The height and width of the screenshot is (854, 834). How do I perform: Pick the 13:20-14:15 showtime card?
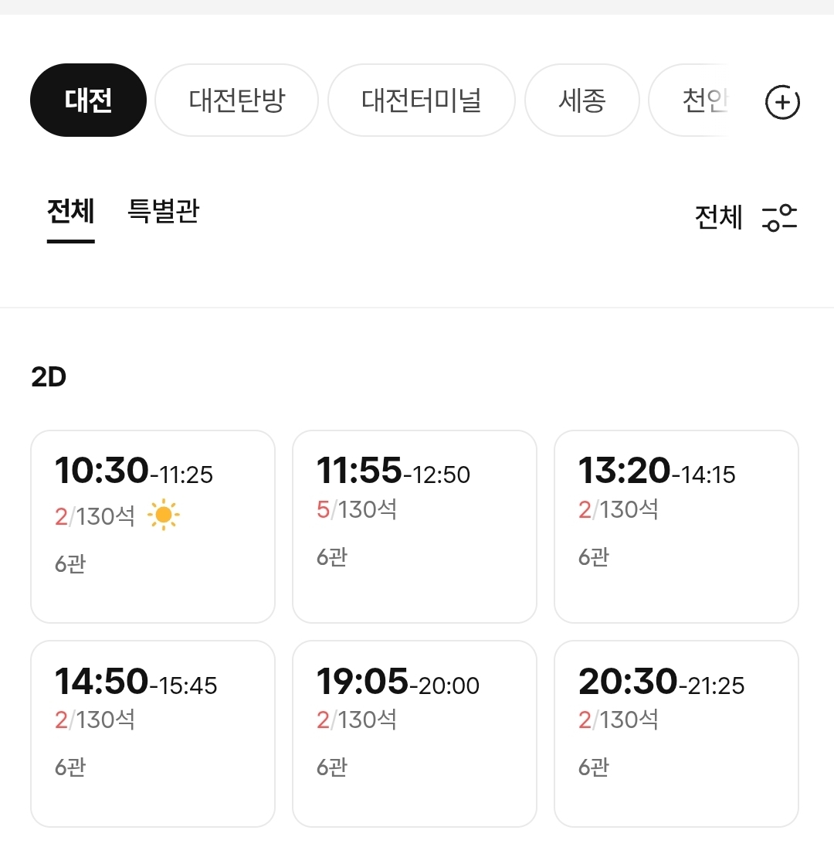[676, 526]
